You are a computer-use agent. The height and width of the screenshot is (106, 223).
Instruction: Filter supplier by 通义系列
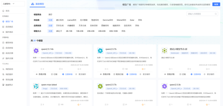pyautogui.click(x=60, y=20)
